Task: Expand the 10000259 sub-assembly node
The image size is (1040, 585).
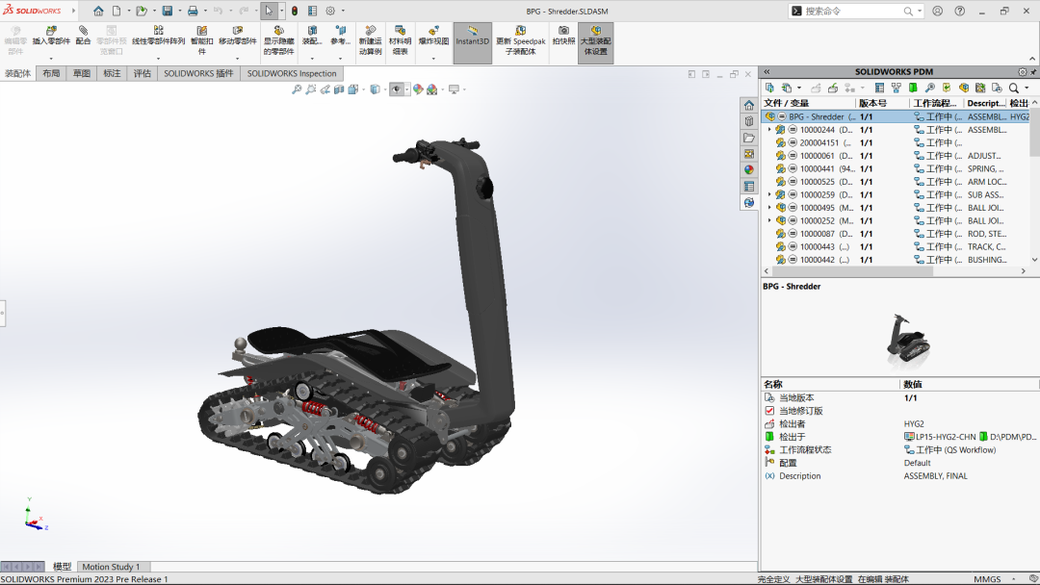Action: [769, 194]
